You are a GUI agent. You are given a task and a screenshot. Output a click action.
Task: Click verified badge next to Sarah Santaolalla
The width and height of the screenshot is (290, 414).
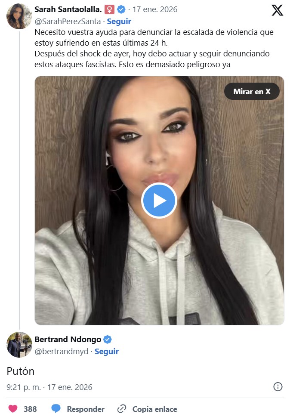122,9
